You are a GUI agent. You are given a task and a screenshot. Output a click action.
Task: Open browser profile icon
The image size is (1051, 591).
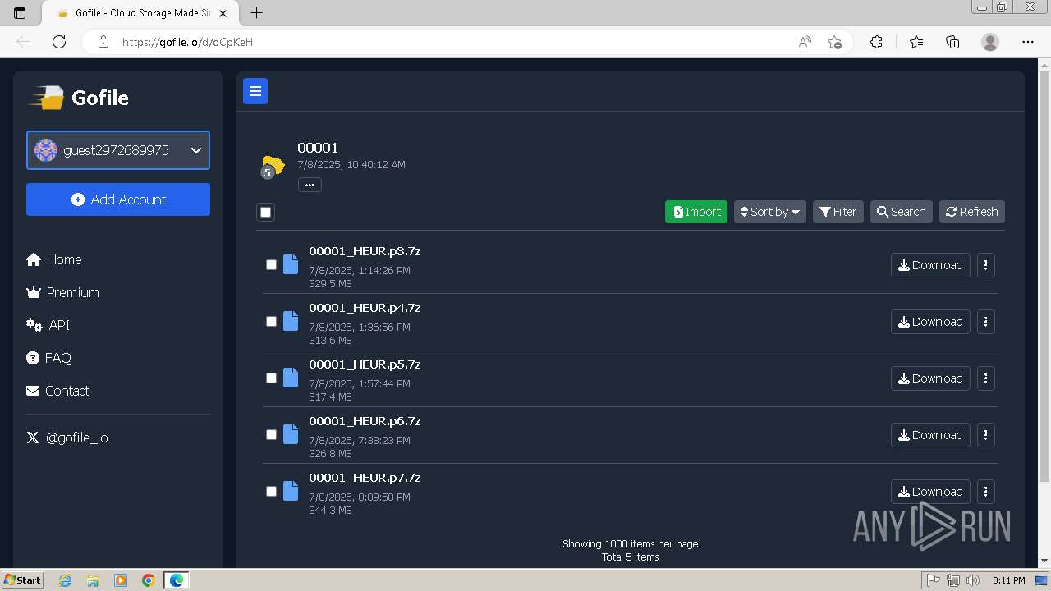(990, 42)
